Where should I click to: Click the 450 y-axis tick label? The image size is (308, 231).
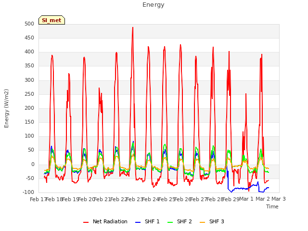coord(29,38)
